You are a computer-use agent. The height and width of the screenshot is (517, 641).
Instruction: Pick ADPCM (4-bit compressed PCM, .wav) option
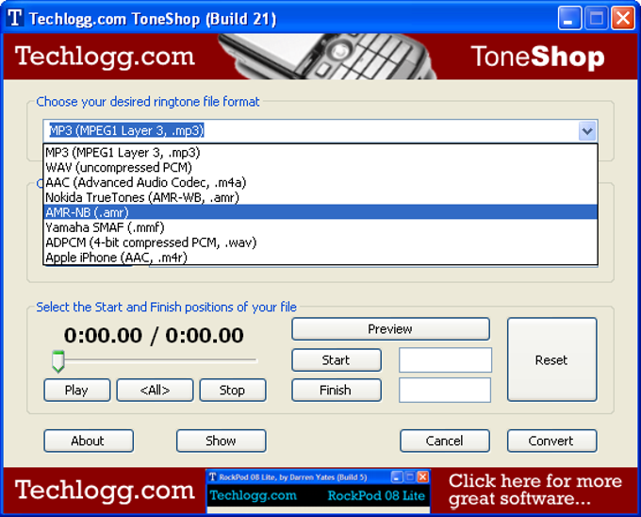tap(320, 242)
